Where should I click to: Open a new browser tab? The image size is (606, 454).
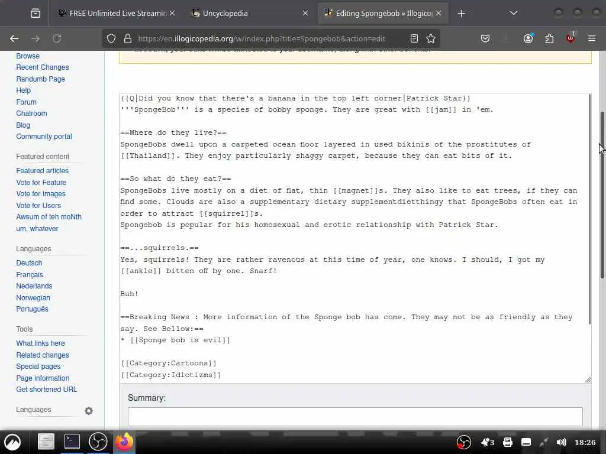click(x=461, y=14)
